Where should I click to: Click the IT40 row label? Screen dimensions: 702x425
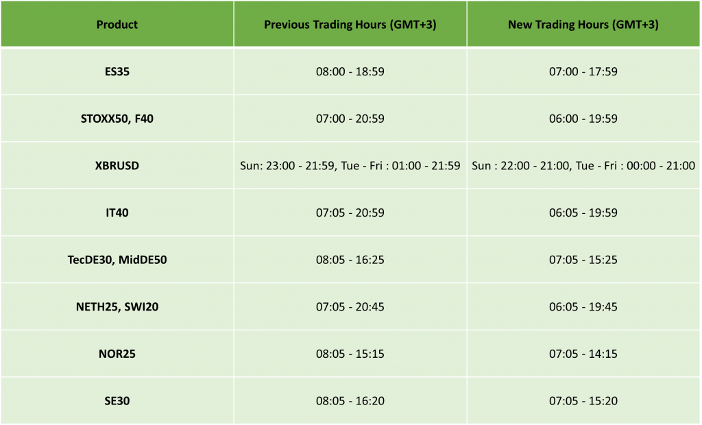click(x=117, y=212)
